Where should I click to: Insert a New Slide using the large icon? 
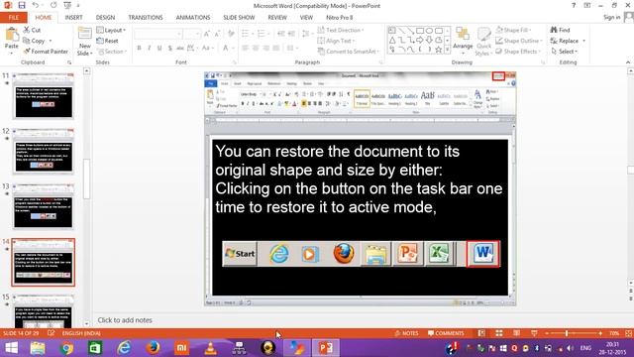click(84, 33)
